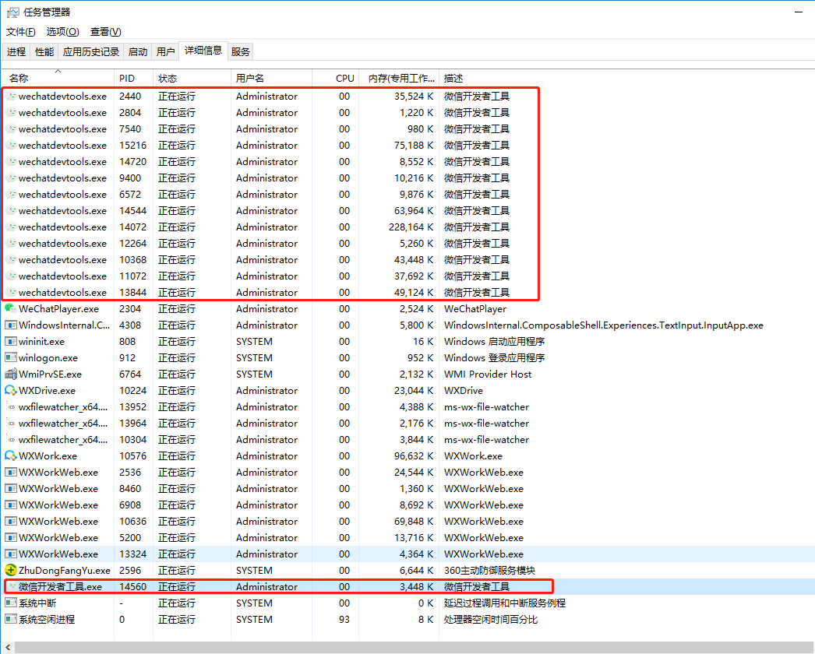Sort by the 内存(专用工作... column header
Viewport: 815px width, 654px height.
tap(399, 78)
